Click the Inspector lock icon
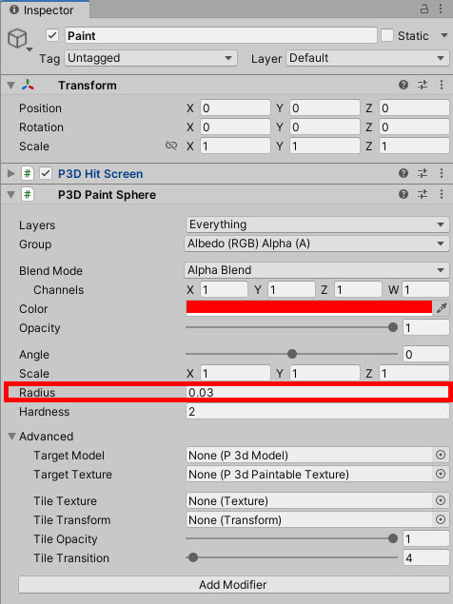Screen dimensions: 453x604 [424, 9]
